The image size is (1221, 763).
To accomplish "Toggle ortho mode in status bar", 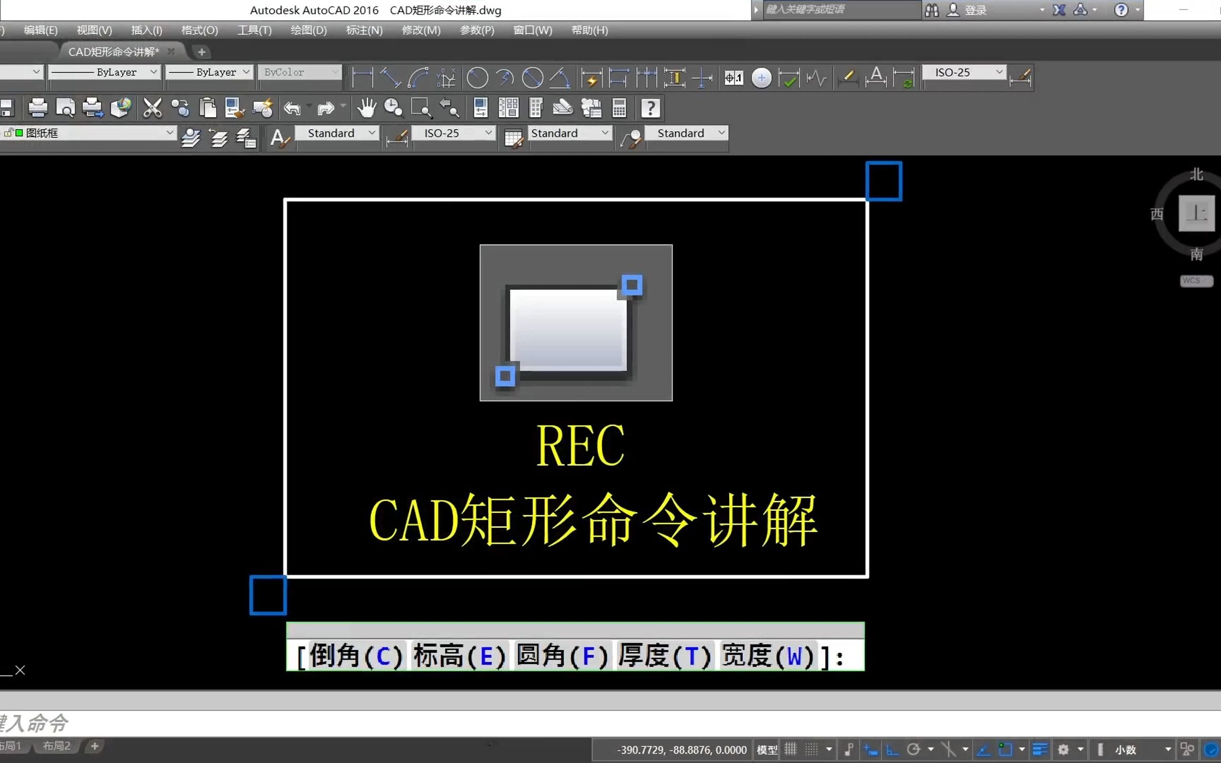I will point(893,750).
